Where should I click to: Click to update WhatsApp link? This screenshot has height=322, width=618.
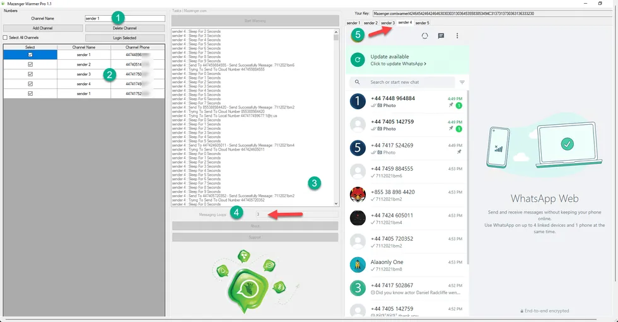click(398, 64)
